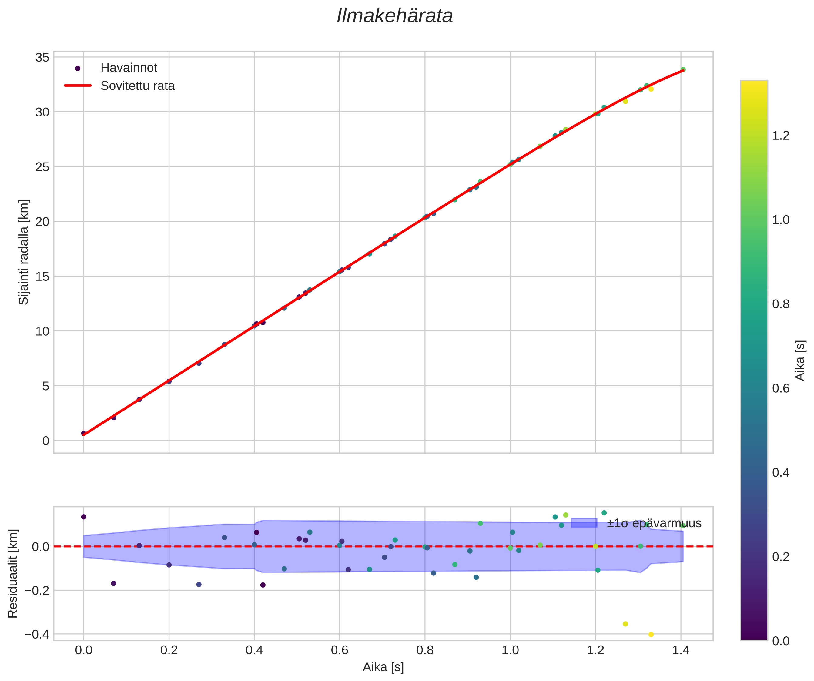Click the first residual point at time 0.0
The width and height of the screenshot is (814, 681).
[x=84, y=517]
